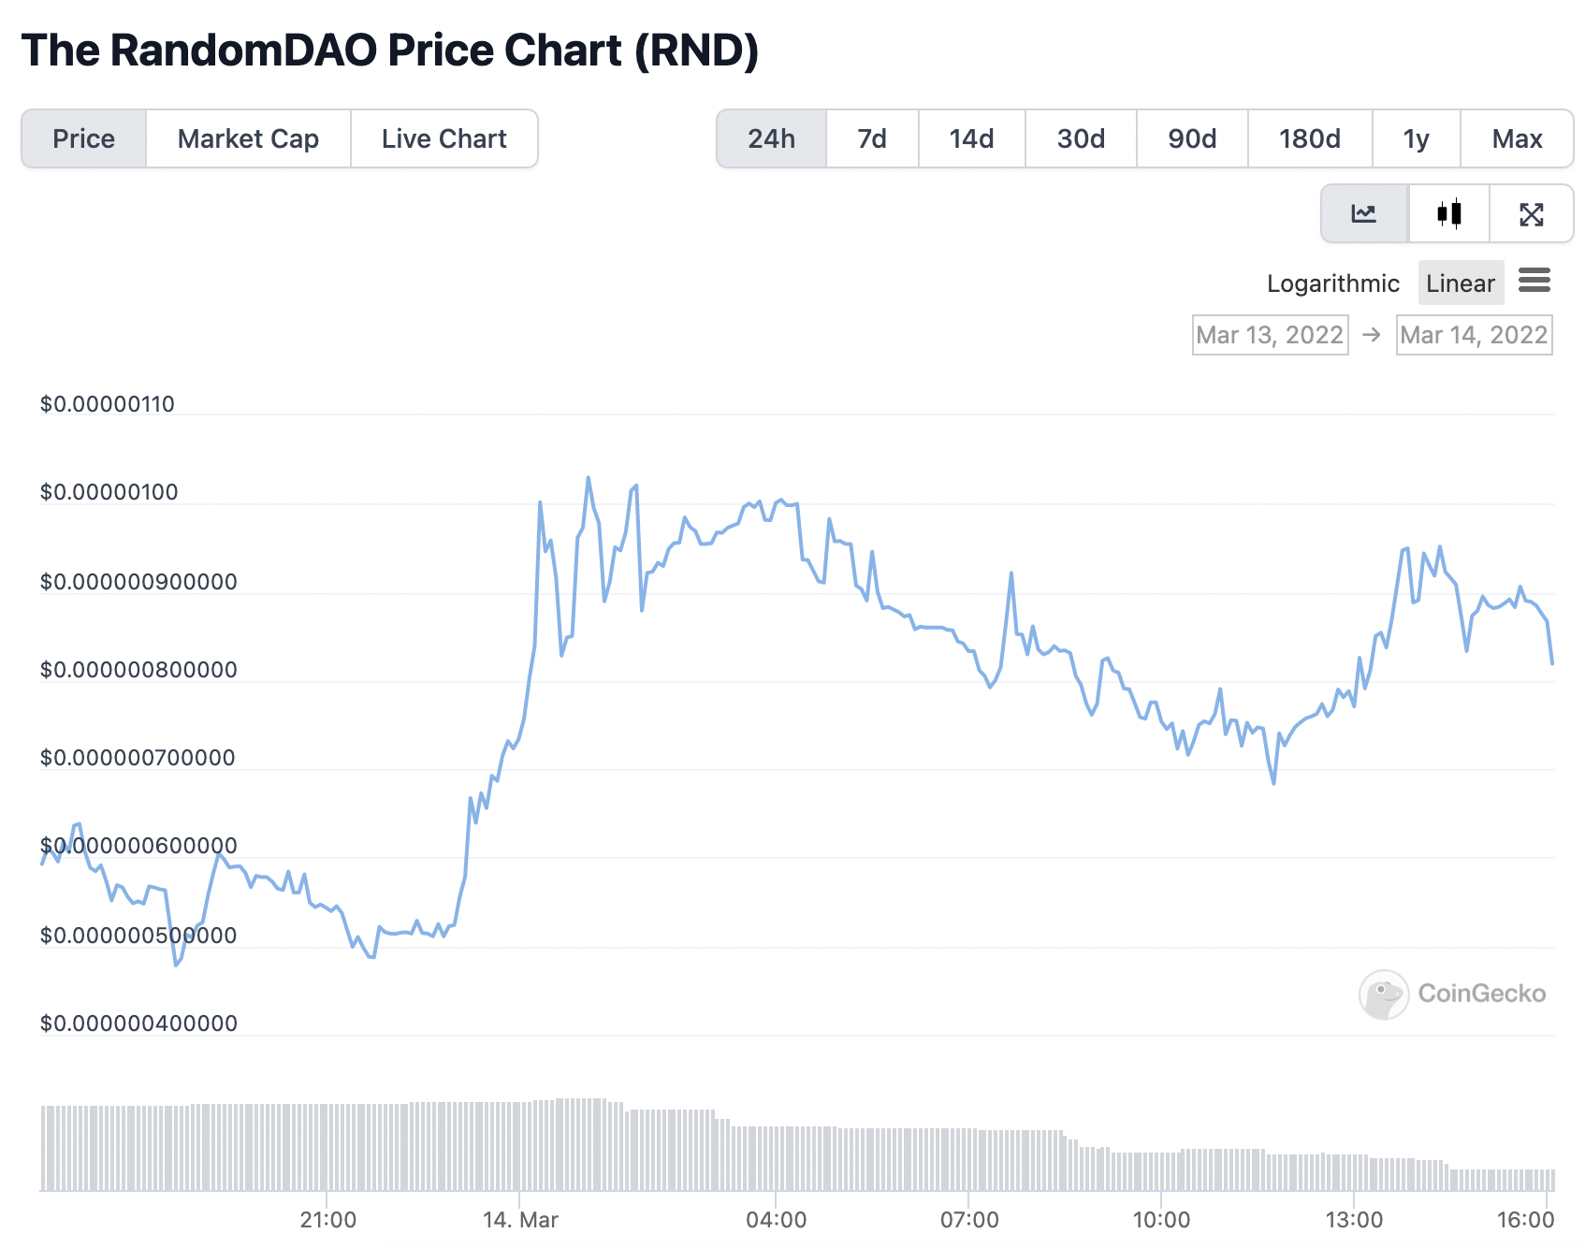Switch to the Market Cap tab

tap(248, 138)
